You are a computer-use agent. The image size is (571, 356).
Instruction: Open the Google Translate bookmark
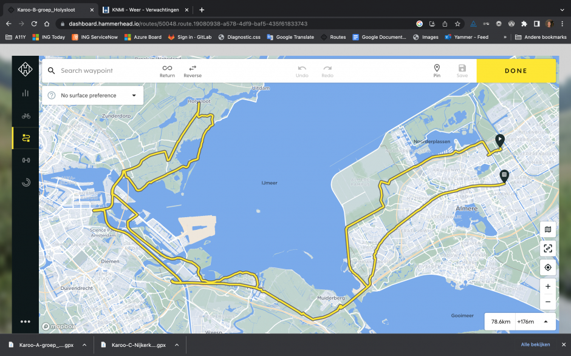(290, 37)
